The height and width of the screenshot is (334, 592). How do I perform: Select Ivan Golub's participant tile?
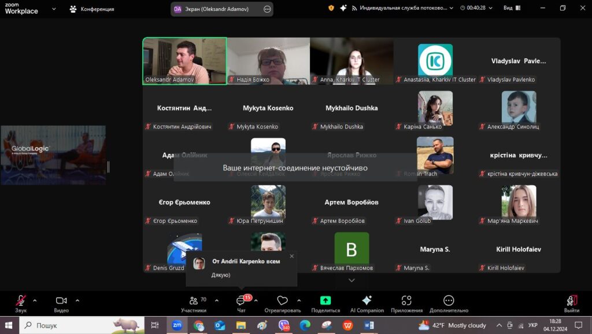click(435, 202)
